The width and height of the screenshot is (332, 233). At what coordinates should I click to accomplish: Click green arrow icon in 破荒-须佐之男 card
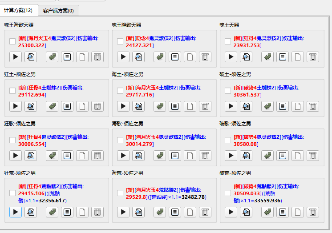(x=267, y=212)
